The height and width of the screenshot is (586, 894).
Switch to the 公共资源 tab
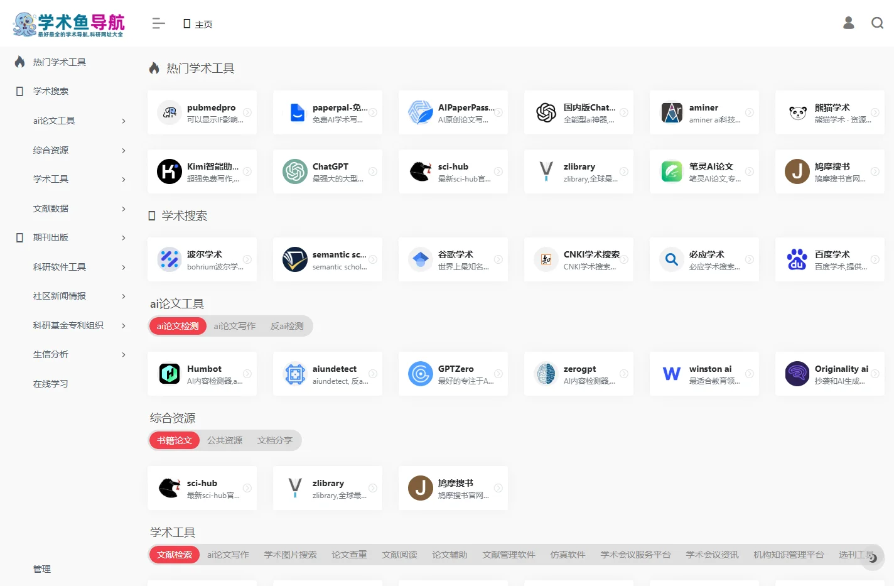[x=225, y=440]
